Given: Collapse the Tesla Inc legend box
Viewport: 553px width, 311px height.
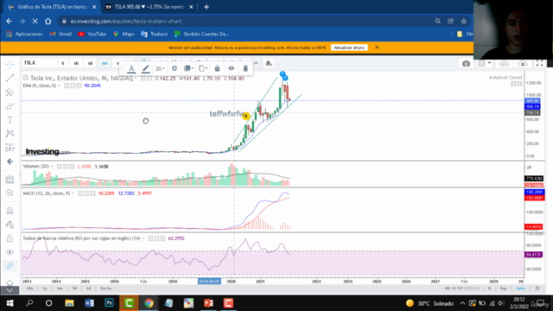Looking at the screenshot, I should [x=25, y=78].
